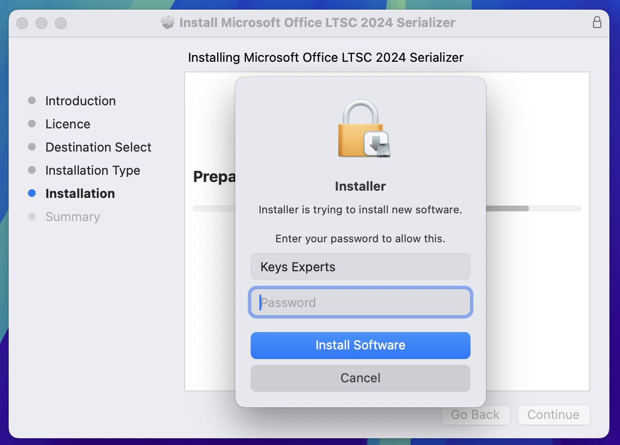The width and height of the screenshot is (620, 445).
Task: Select the highlighted Installation step
Action: (x=80, y=194)
